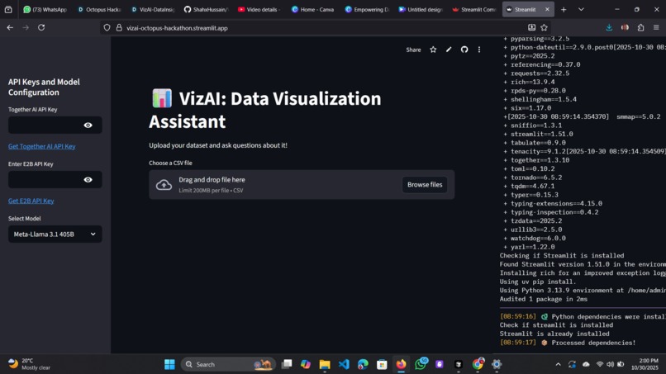Show hidden system tray icons

pos(558,364)
